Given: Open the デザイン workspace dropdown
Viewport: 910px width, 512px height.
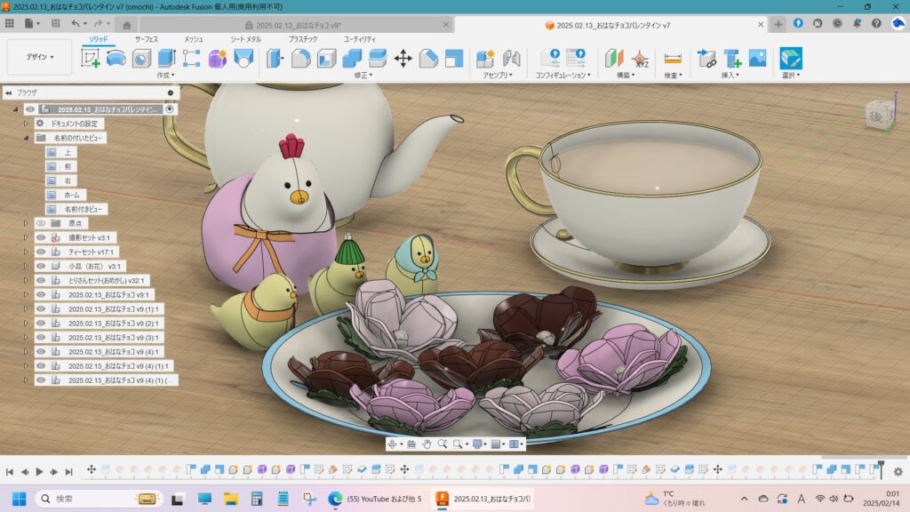Looking at the screenshot, I should pyautogui.click(x=39, y=57).
